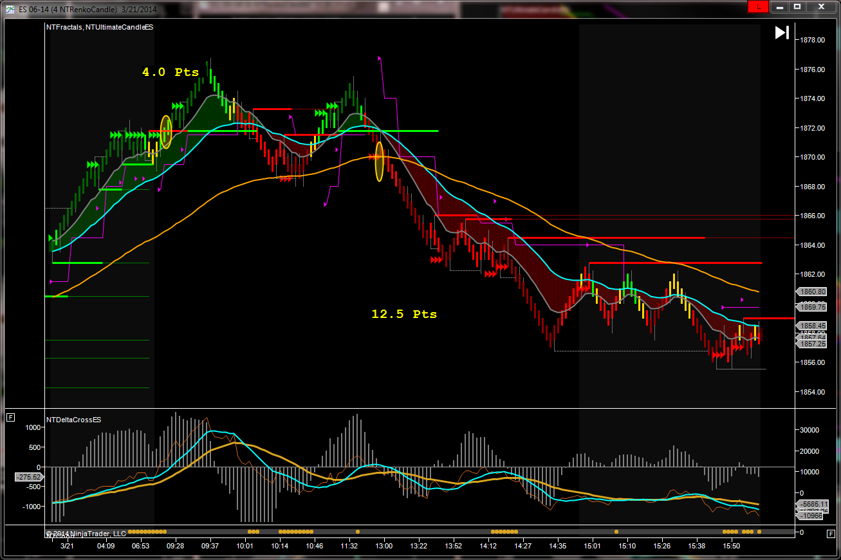Click the -275.52 value marker on left axis

tap(29, 477)
